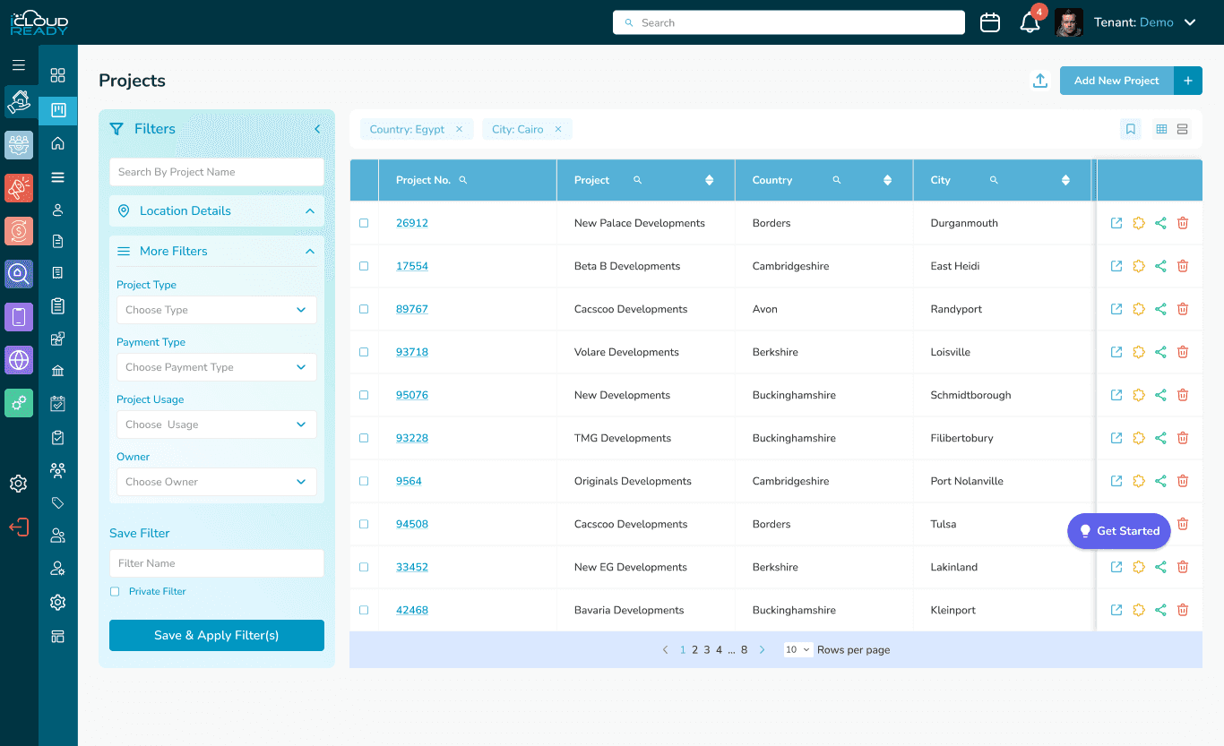Image resolution: width=1224 pixels, height=746 pixels.
Task: Click the megaphone icon in the left sidebar
Action: tap(18, 188)
